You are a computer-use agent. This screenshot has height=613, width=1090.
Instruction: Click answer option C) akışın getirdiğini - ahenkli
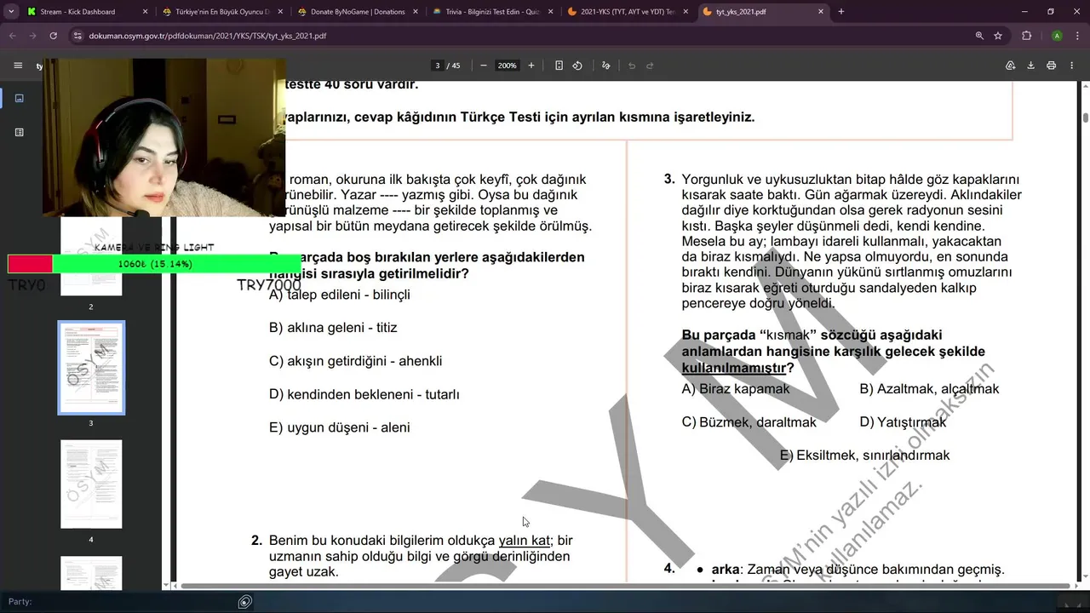pyautogui.click(x=355, y=361)
